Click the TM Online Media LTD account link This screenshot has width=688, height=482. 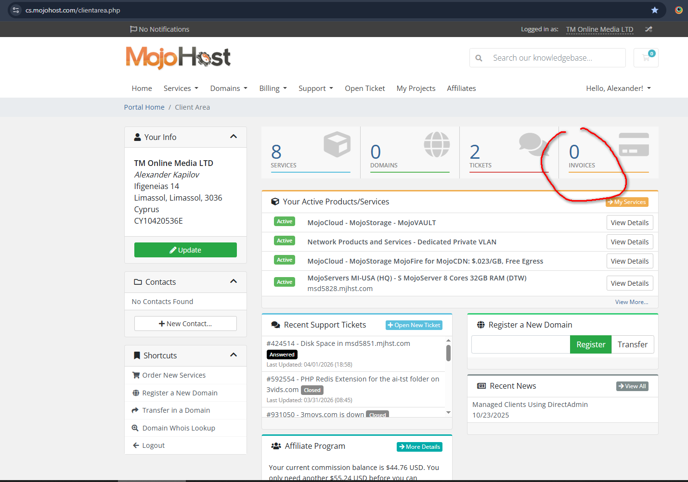[600, 29]
